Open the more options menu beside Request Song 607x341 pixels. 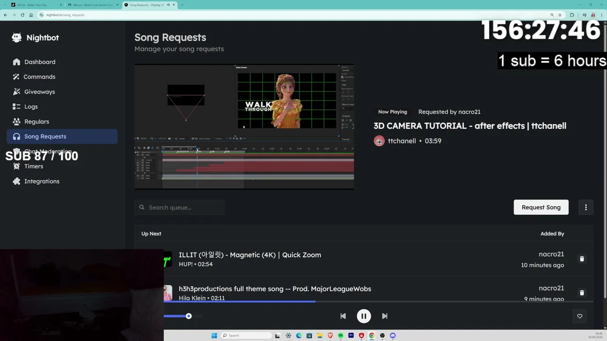pos(586,207)
